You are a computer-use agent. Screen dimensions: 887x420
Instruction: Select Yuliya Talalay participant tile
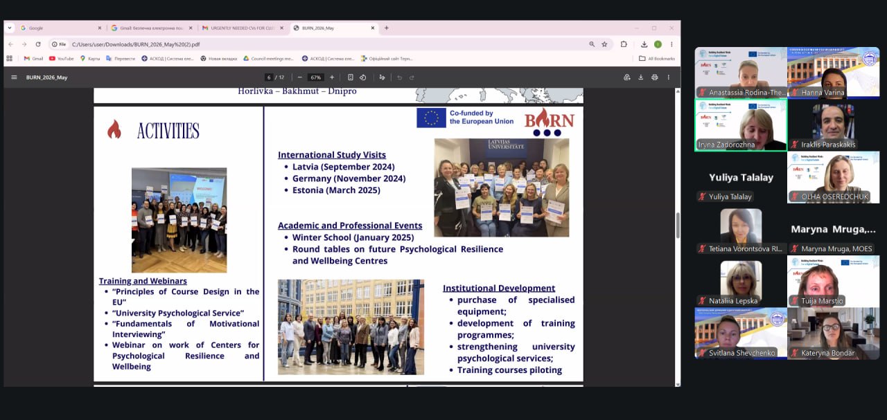pos(741,177)
